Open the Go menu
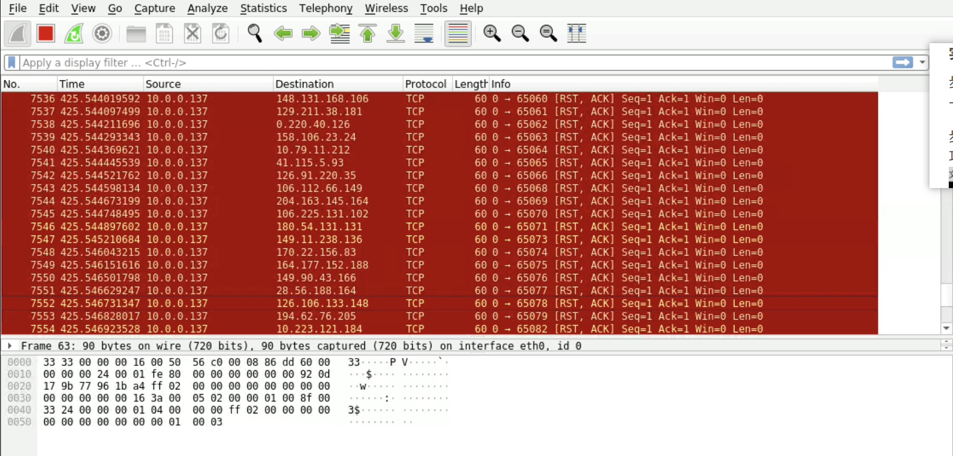Image resolution: width=953 pixels, height=456 pixels. click(115, 8)
